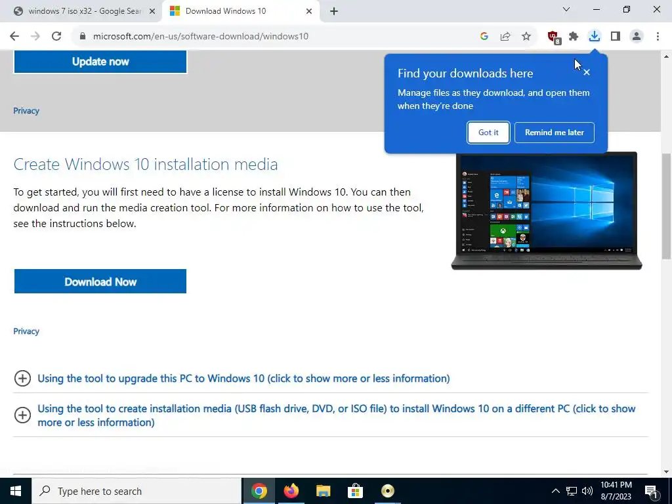Open the notification center icon
This screenshot has height=504, width=672.
point(652,491)
